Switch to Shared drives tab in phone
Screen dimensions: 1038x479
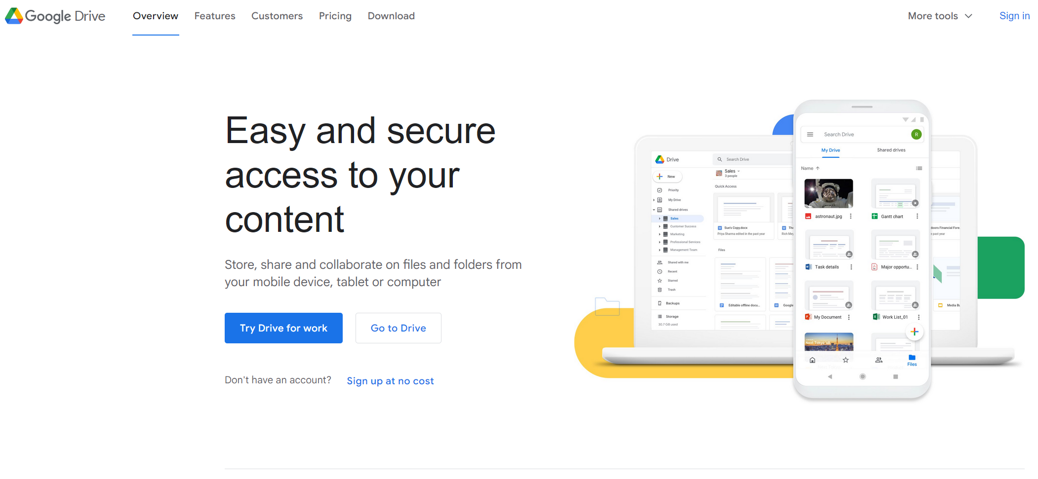click(x=891, y=150)
